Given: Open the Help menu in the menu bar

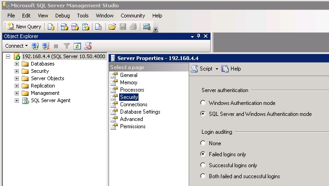Looking at the screenshot, I should pos(157,16).
